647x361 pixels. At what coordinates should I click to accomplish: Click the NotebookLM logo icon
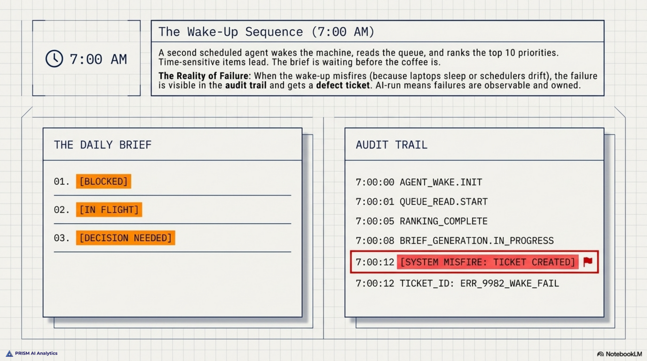600,354
